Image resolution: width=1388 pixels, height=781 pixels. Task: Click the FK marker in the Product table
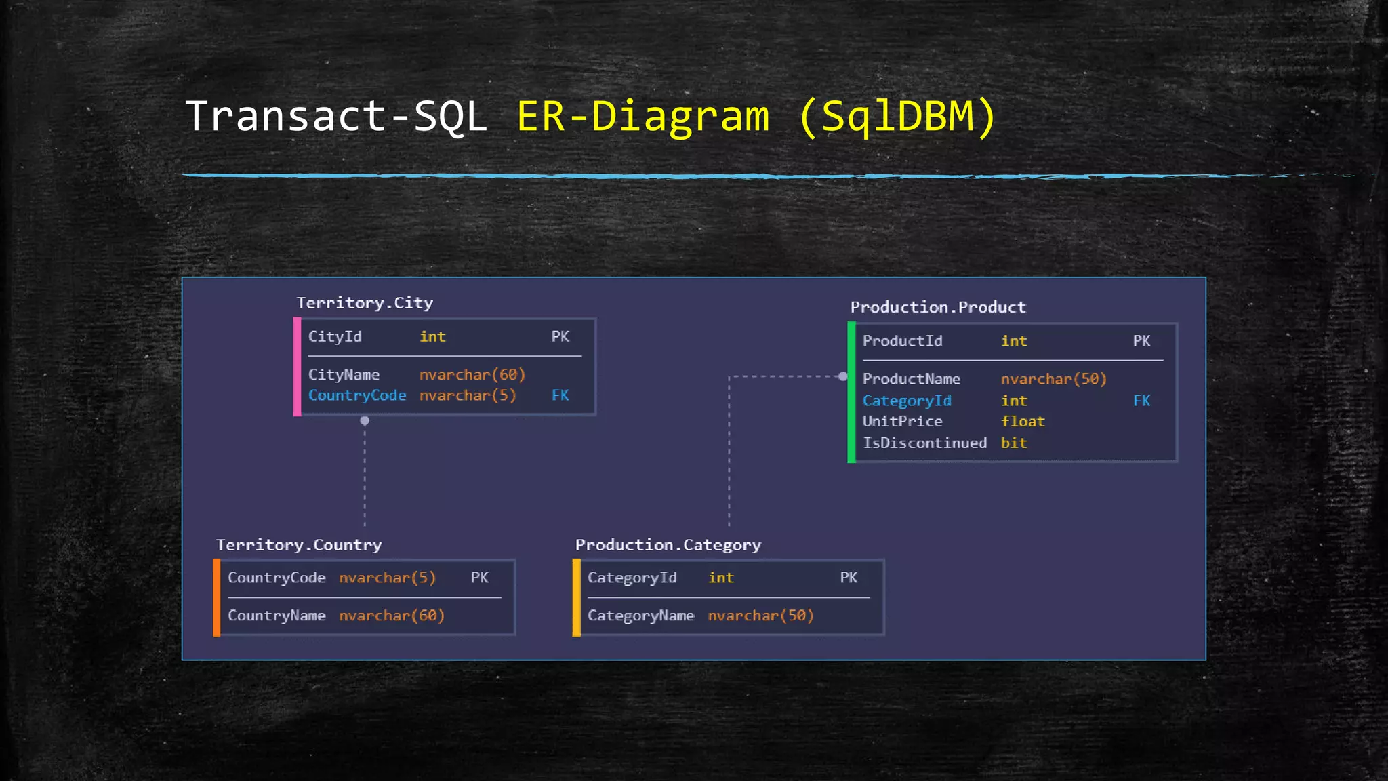(x=1142, y=401)
